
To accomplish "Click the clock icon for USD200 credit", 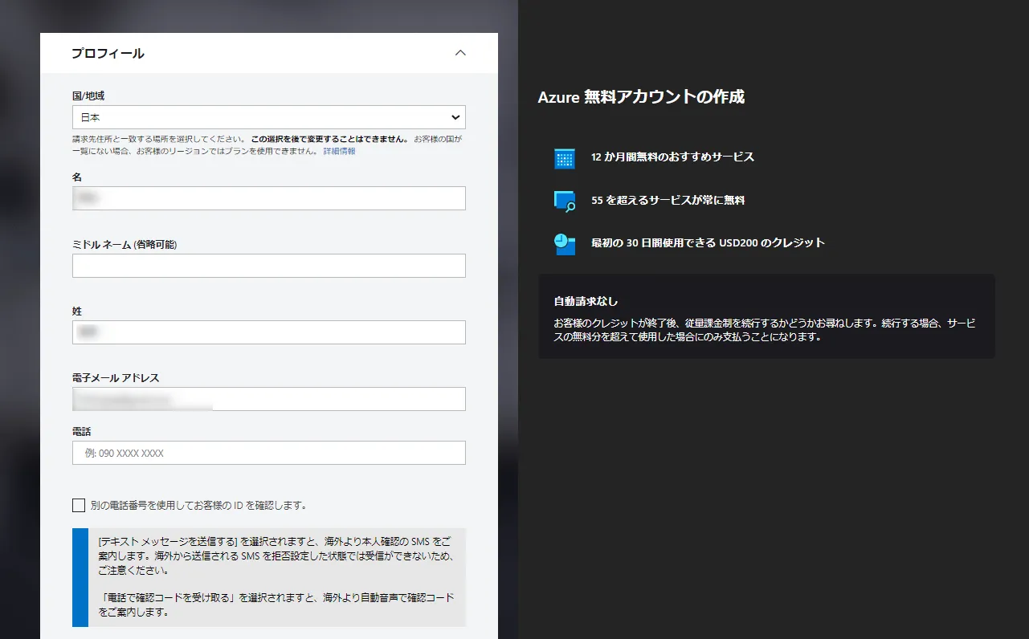I will pos(565,243).
